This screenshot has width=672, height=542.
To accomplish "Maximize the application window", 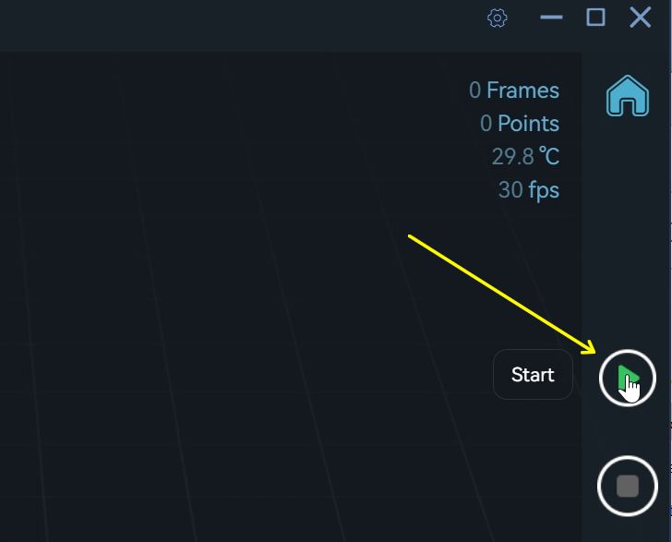I will [595, 18].
